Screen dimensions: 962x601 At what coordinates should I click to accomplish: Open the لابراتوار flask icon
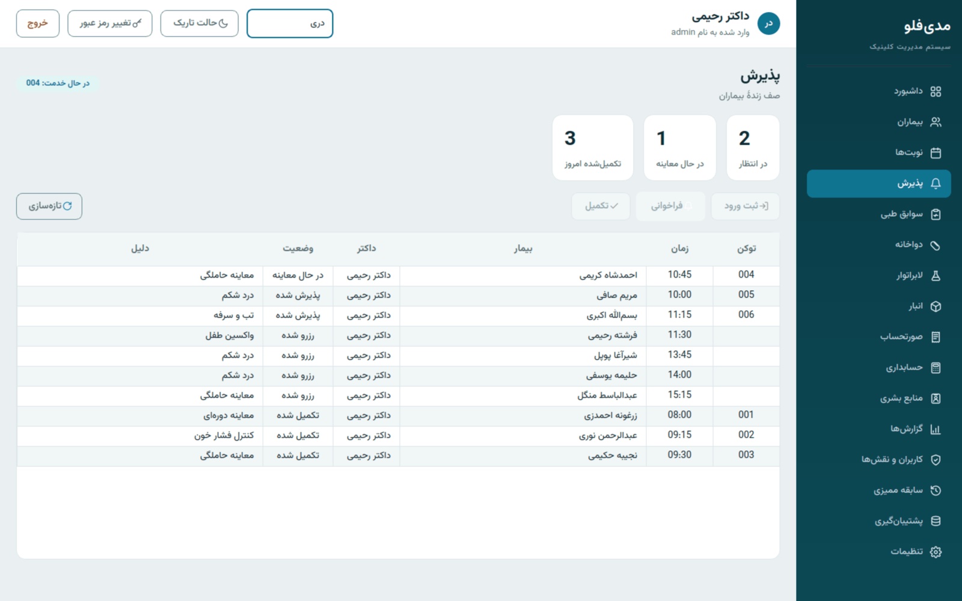pos(936,276)
